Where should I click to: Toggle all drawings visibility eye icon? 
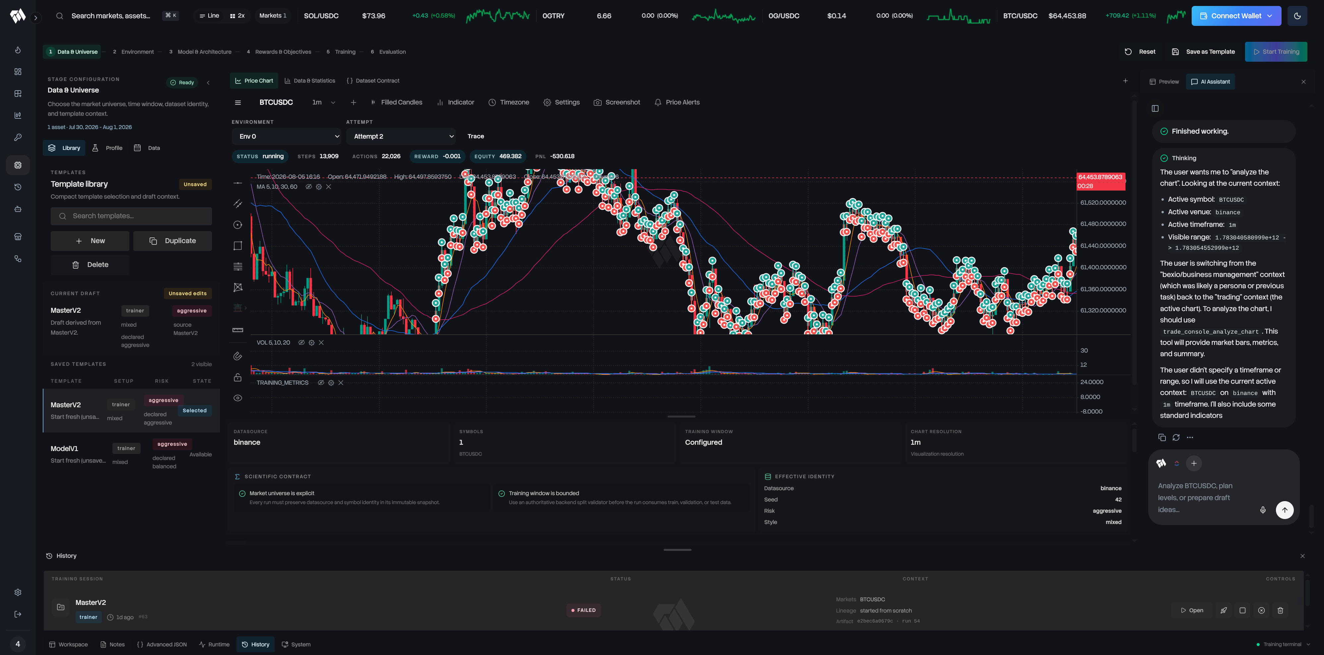(237, 398)
